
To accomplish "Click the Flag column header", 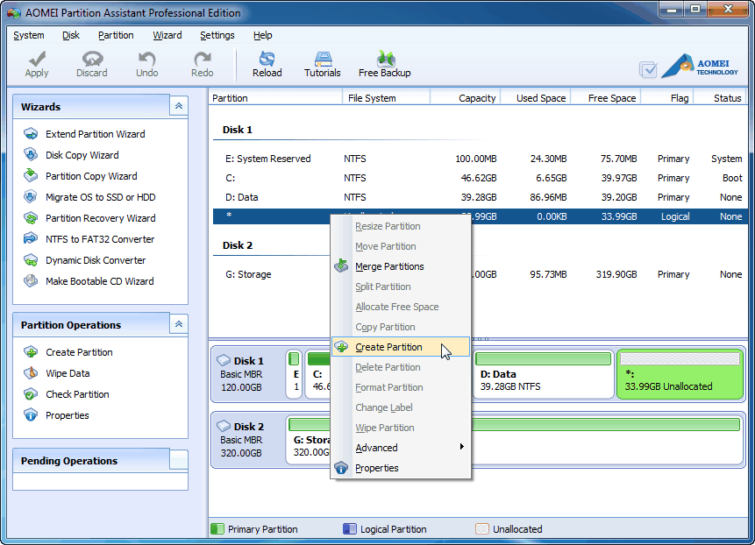I will click(x=667, y=97).
